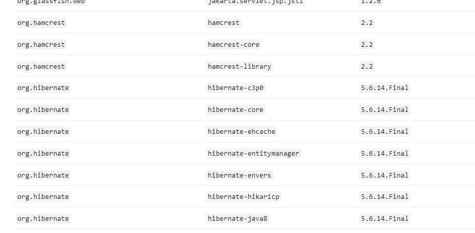Select the 'hibernate-hikaricp' artifact name

[x=243, y=197]
